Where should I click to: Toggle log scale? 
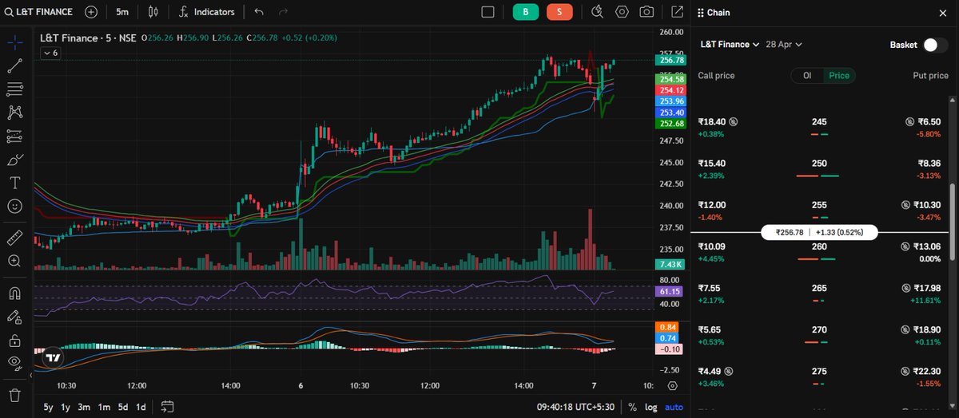(651, 407)
